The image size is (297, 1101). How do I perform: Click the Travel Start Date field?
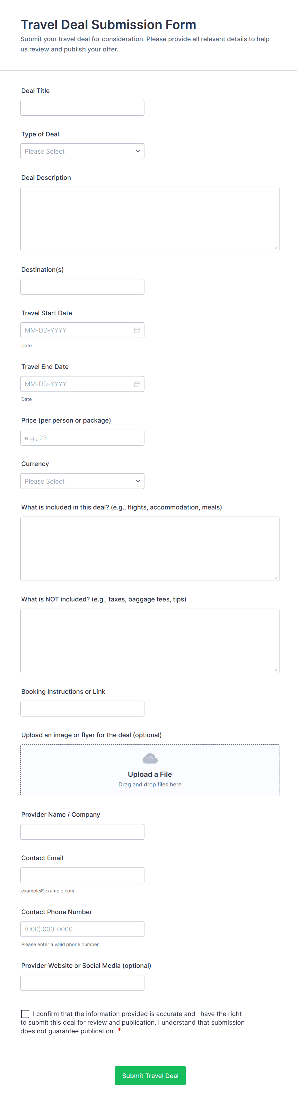(x=77, y=330)
